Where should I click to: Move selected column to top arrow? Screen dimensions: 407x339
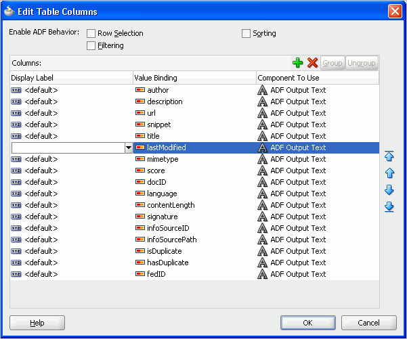389,156
